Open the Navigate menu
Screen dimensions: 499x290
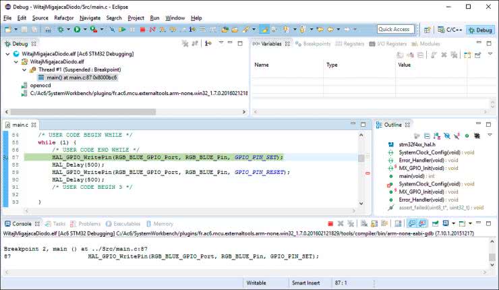click(x=90, y=18)
